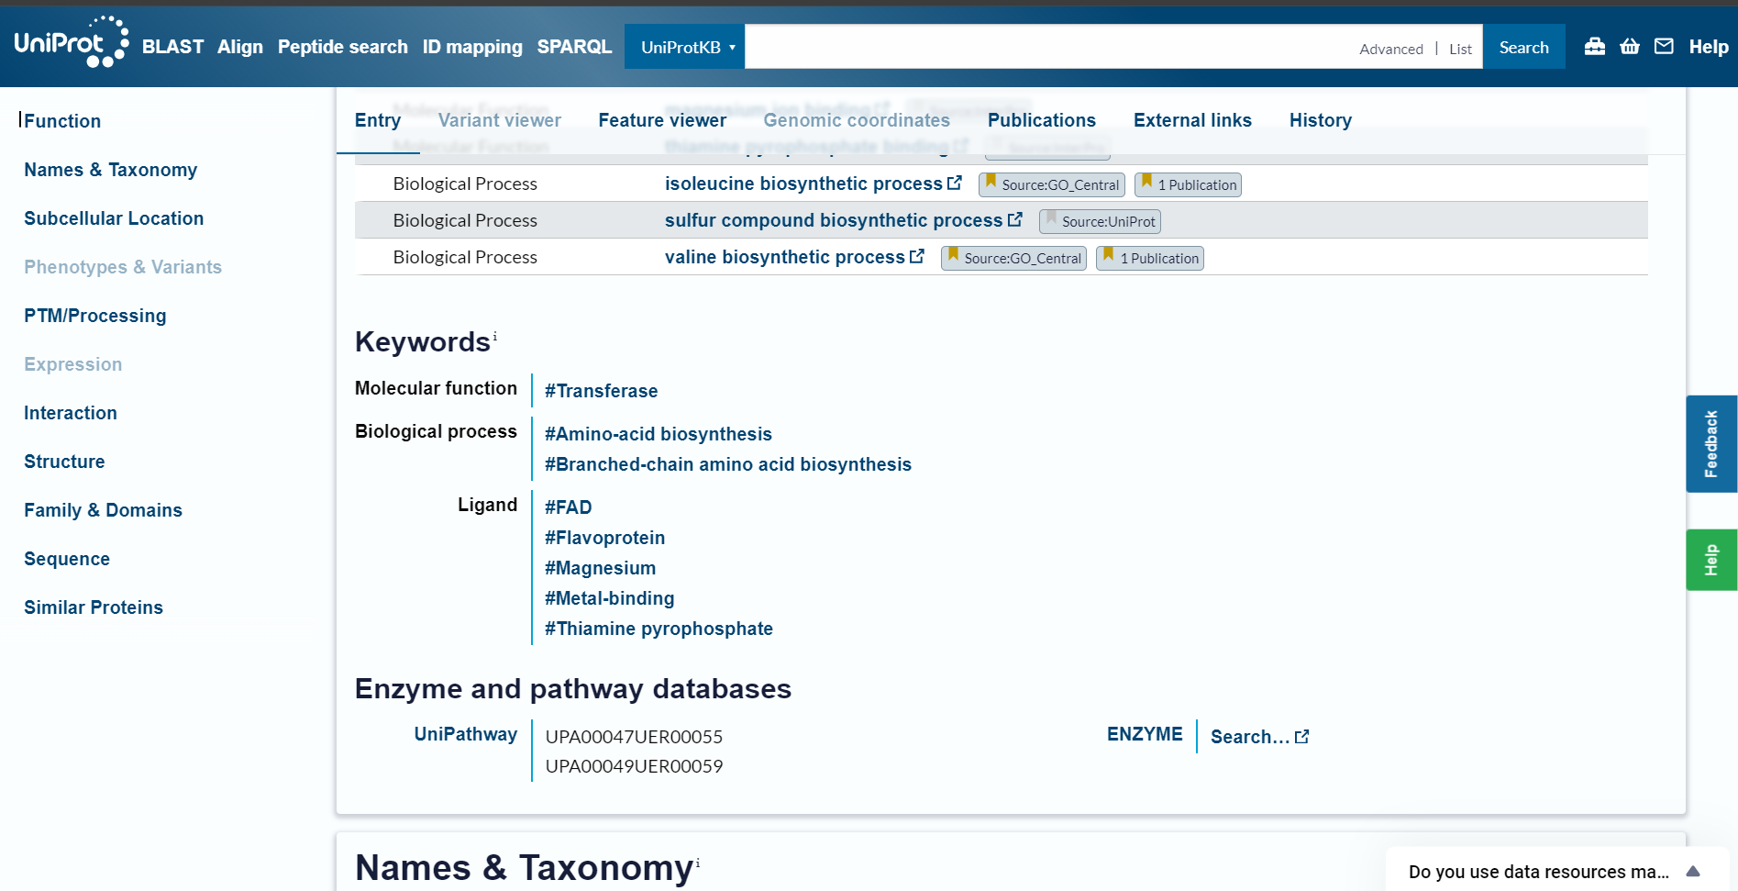This screenshot has height=891, width=1738.
Task: Open the UniPathway database link
Action: pyautogui.click(x=466, y=734)
